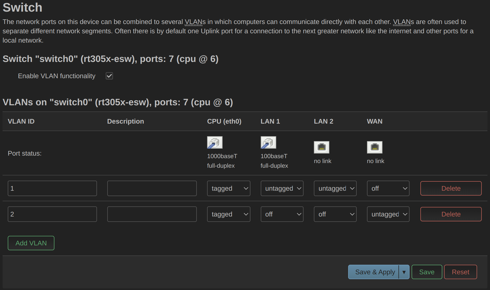Viewport: 490px width, 290px height.
Task: Click the WAN no link port icon
Action: point(374,147)
